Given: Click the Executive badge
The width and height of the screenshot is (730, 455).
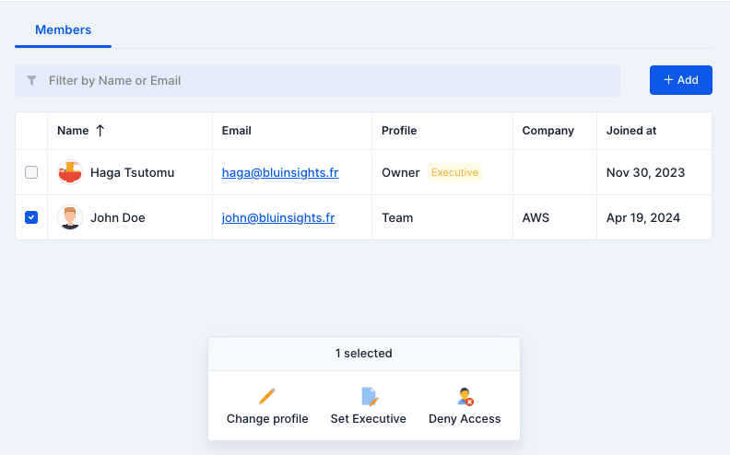Looking at the screenshot, I should [454, 172].
